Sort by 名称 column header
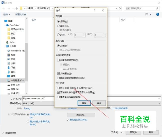 (34, 20)
